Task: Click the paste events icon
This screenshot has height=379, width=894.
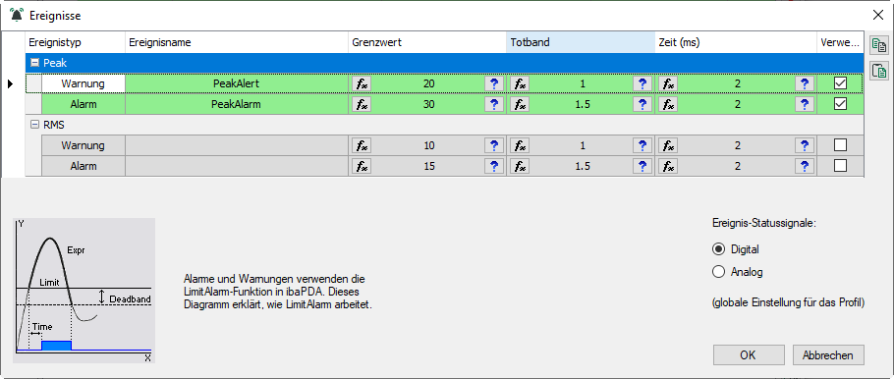Action: [879, 70]
